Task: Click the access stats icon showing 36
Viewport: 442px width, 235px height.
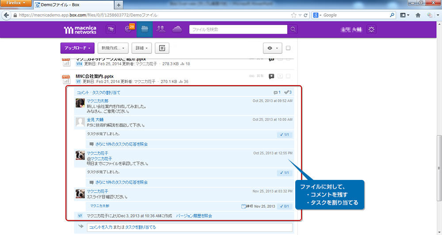Action: pyautogui.click(x=183, y=82)
